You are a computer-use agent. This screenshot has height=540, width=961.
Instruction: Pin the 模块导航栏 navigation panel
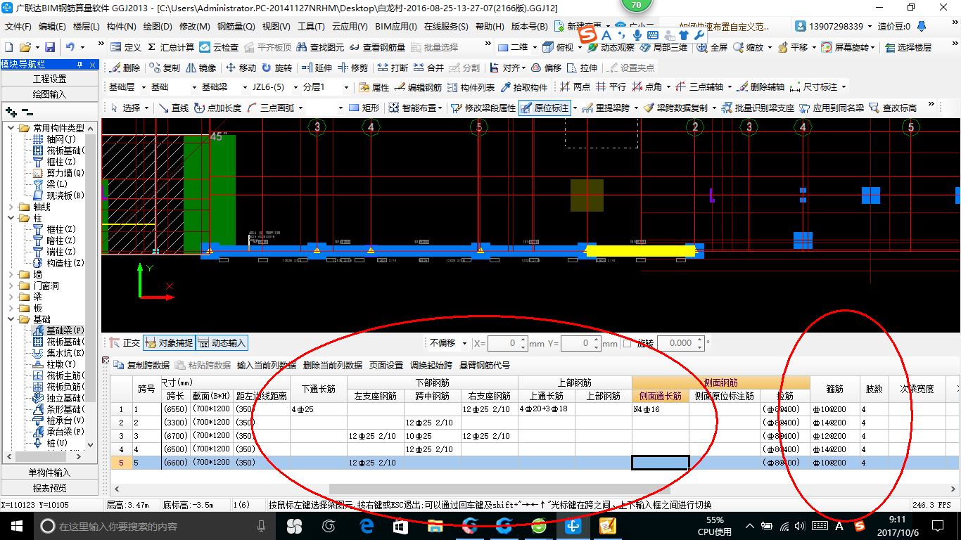point(79,65)
